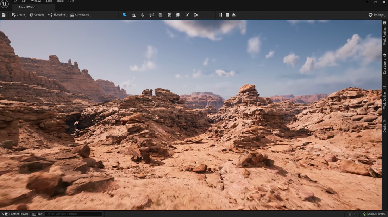This screenshot has width=388, height=217.
Task: Expand the Cinematics dropdown
Action: (80, 15)
